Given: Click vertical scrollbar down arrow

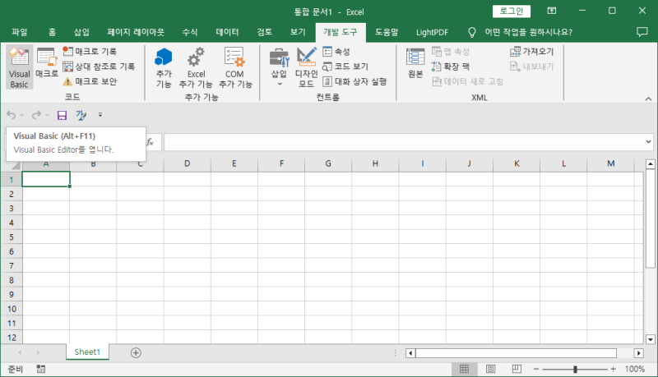Looking at the screenshot, I should 650,339.
